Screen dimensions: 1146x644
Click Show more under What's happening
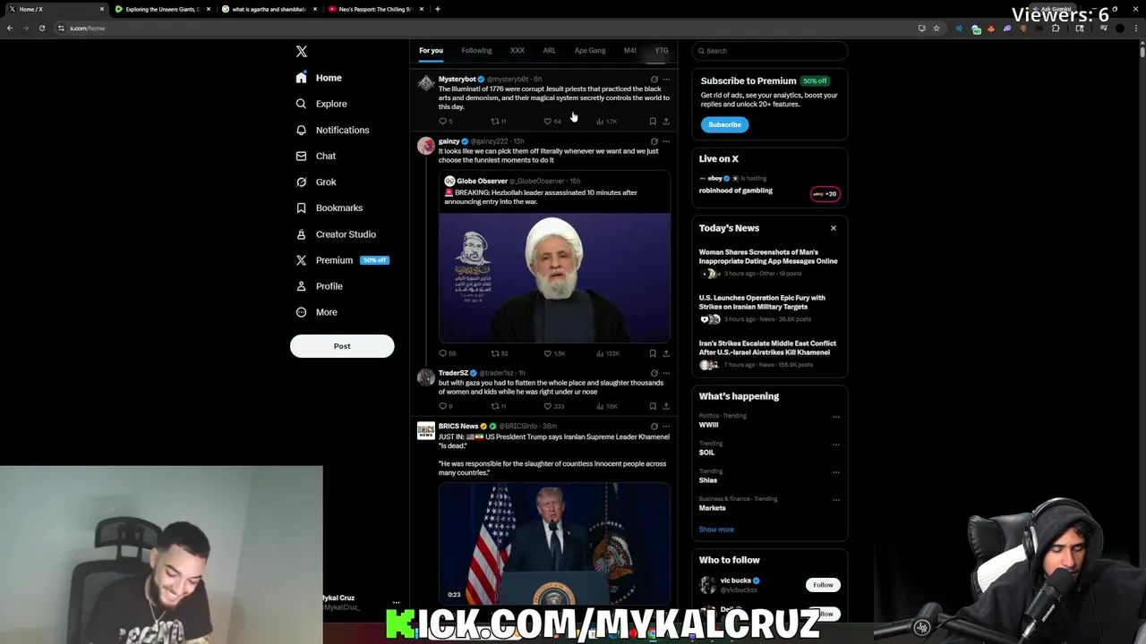click(x=716, y=530)
